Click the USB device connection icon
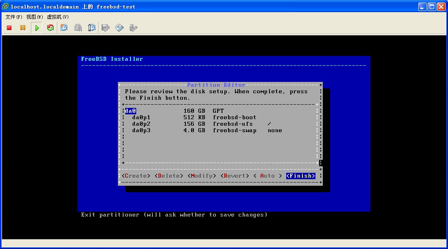The image size is (448, 249). tap(133, 28)
